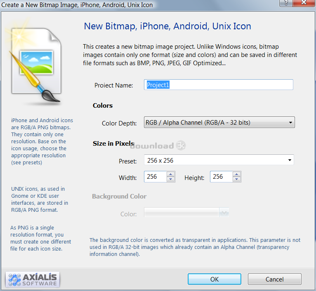Click the background color transparency note text

click(195, 247)
